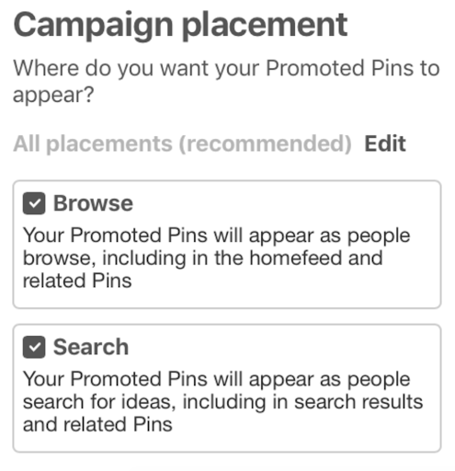The image size is (455, 471).
Task: Click the bold Browse option title
Action: click(x=93, y=203)
